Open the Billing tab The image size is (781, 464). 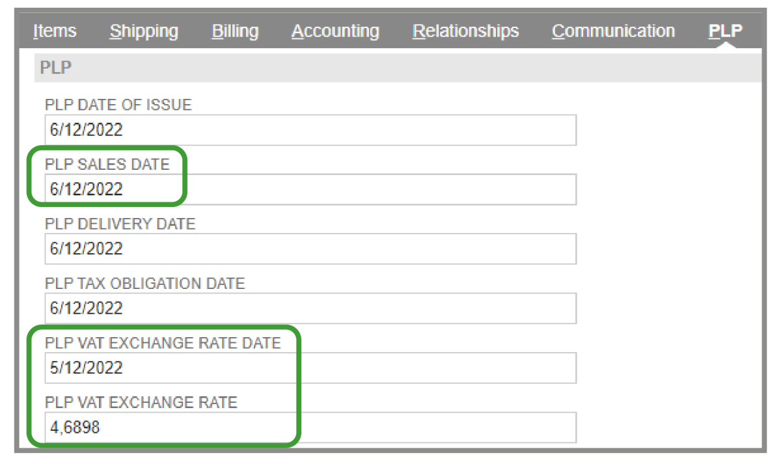[235, 31]
